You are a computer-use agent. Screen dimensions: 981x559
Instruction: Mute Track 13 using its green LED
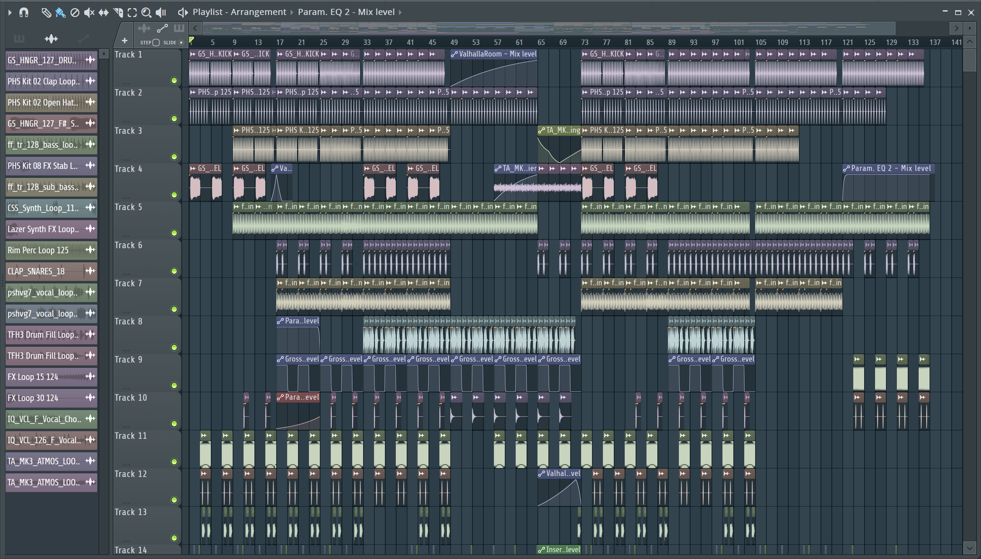174,538
